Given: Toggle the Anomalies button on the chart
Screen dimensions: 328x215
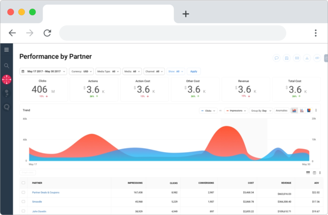Looking at the screenshot, I should 281,111.
